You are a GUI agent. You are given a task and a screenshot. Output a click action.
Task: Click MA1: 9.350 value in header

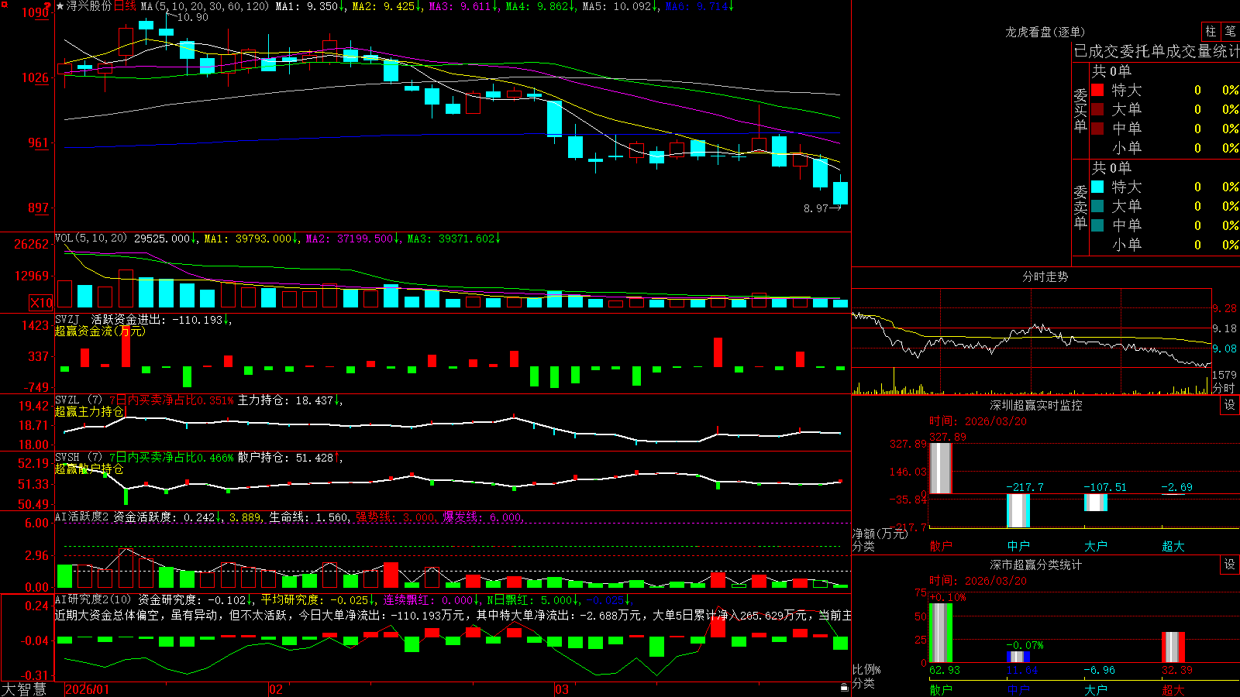coord(309,6)
